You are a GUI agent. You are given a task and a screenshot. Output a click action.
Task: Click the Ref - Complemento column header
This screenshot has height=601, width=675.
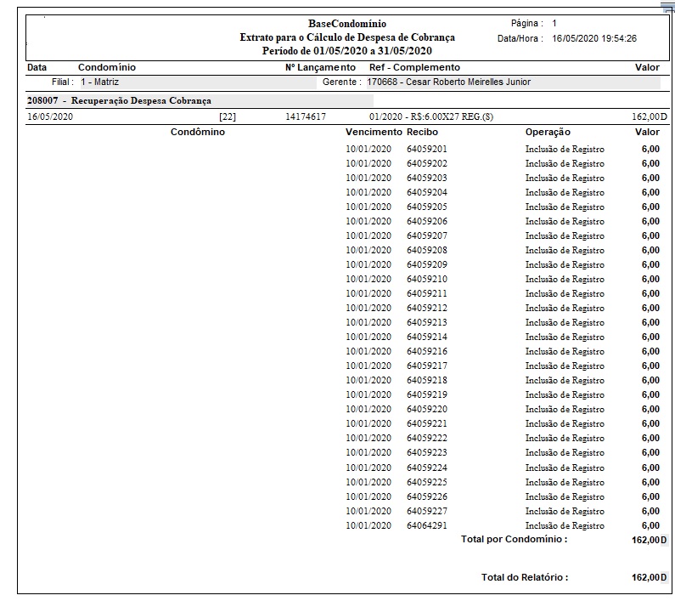414,67
